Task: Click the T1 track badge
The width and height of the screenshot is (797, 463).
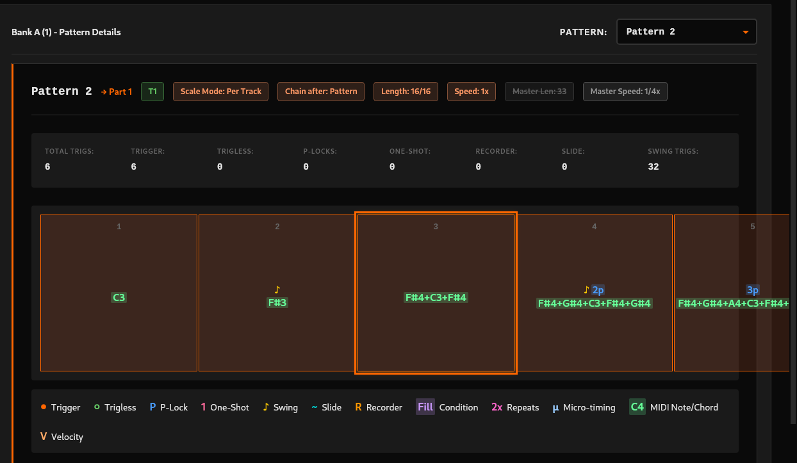Action: coord(152,92)
